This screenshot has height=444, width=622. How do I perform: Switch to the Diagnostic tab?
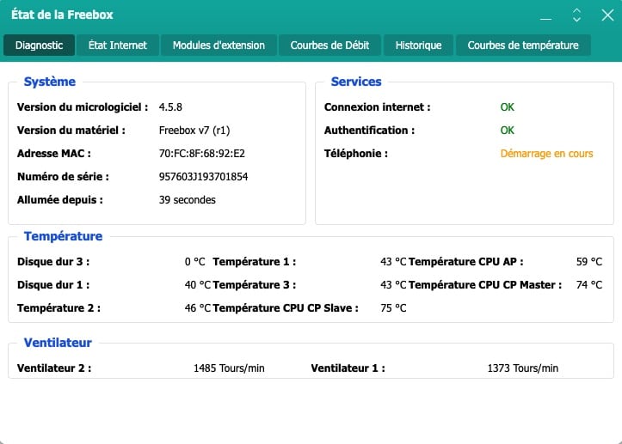(x=40, y=46)
